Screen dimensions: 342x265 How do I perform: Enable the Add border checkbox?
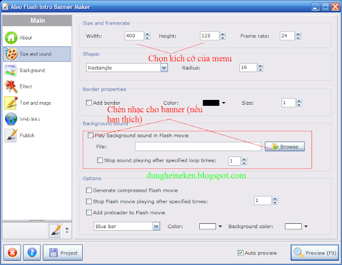click(x=89, y=103)
